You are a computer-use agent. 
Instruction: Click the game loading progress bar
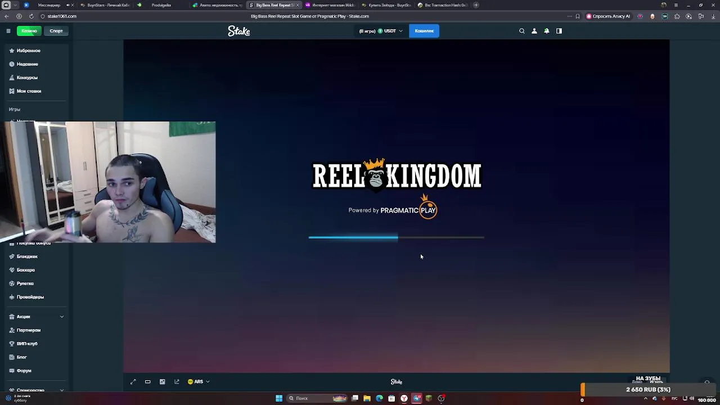(396, 237)
